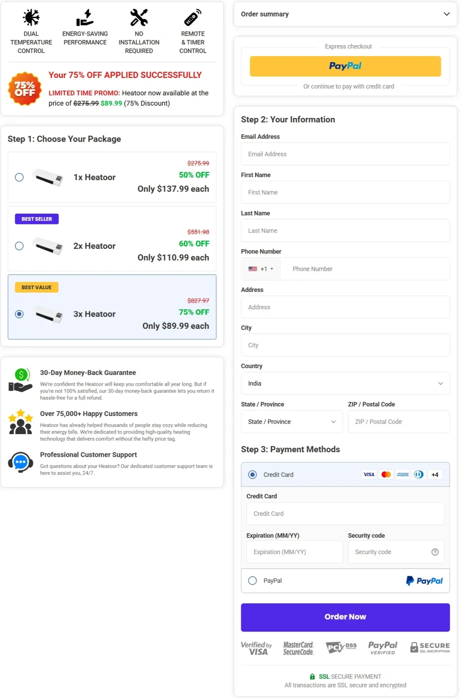Image resolution: width=461 pixels, height=698 pixels.
Task: Click "Your 75% OFF APPLIED SUCCESSFULLY" text
Action: (x=125, y=75)
